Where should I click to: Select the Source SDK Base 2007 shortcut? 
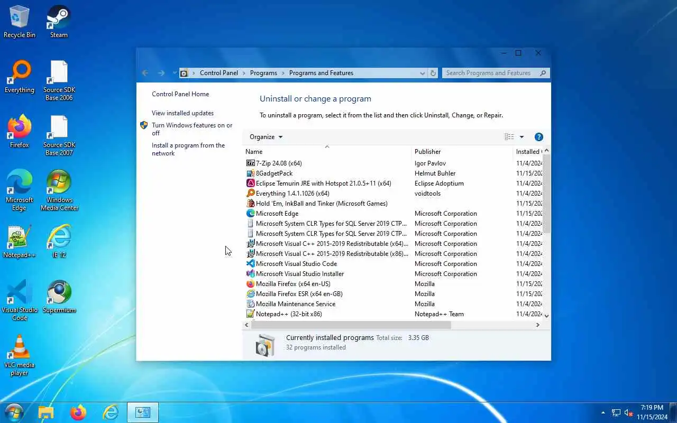pyautogui.click(x=59, y=136)
